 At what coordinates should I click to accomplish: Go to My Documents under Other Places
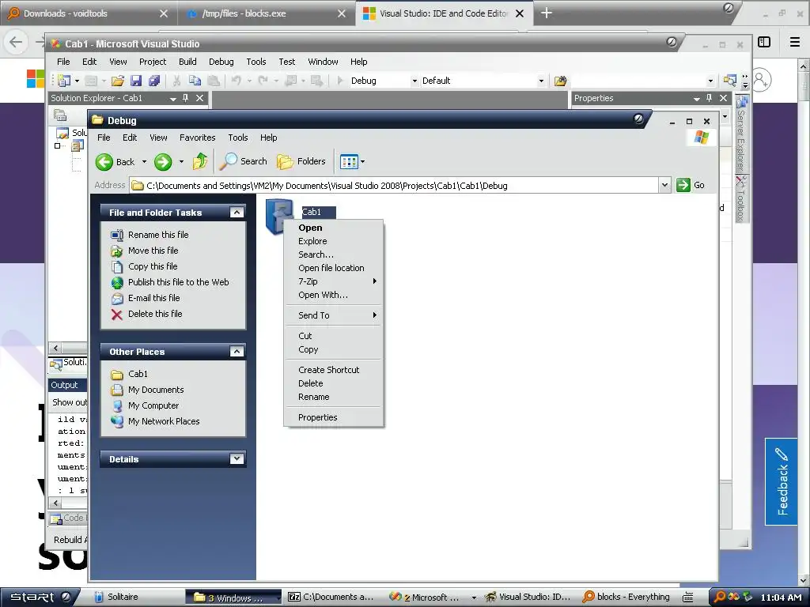[x=156, y=390]
